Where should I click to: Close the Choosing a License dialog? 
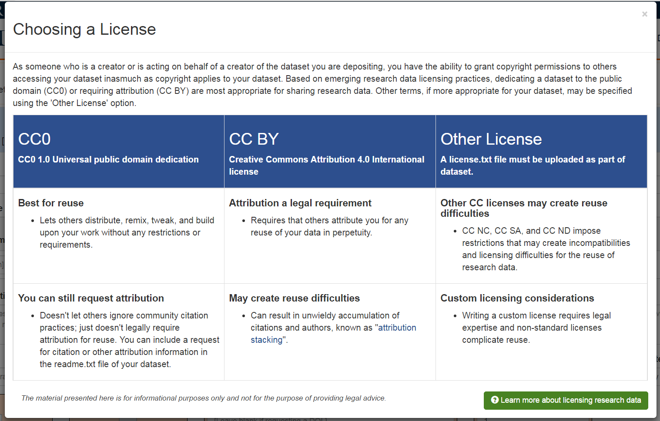coord(644,14)
